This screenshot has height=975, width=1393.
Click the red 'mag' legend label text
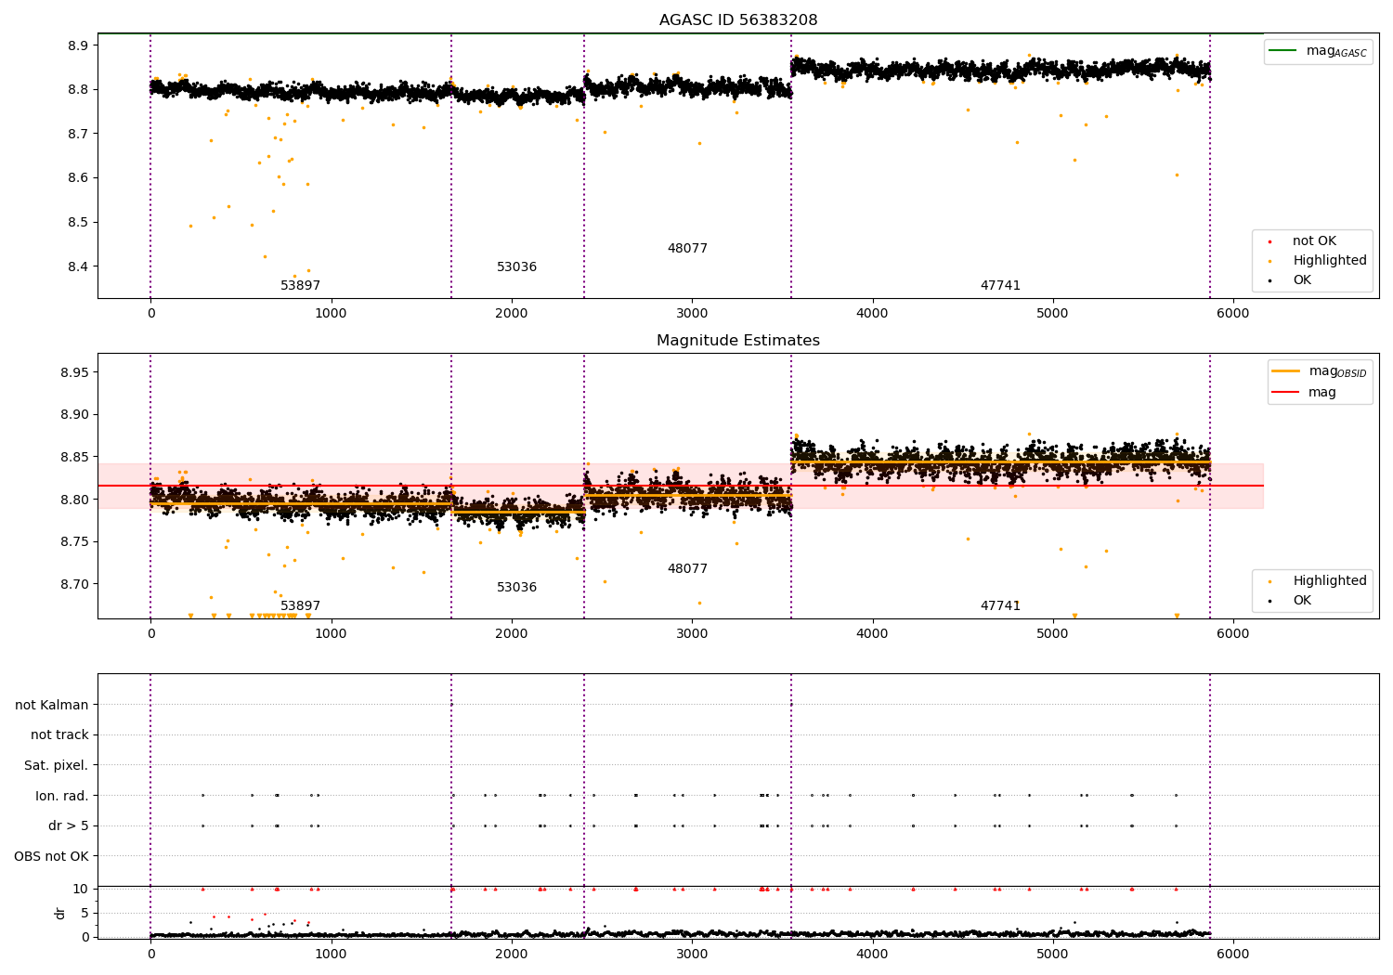(1322, 393)
